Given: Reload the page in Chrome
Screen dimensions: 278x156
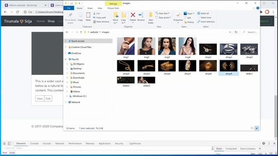Looking at the screenshot, I should point(17,12).
